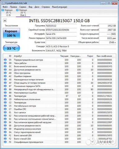Select the Ошибки CRC attribute text
Image resolution: width=119 pixels, height=149 pixels.
(x=20, y=109)
